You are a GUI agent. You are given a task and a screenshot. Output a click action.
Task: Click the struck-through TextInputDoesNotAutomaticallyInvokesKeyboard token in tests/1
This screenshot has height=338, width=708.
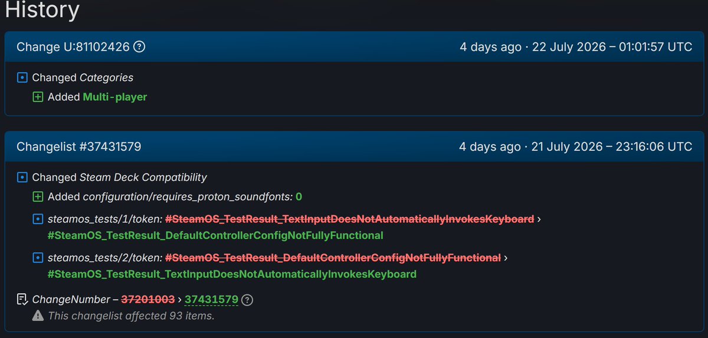coord(350,219)
